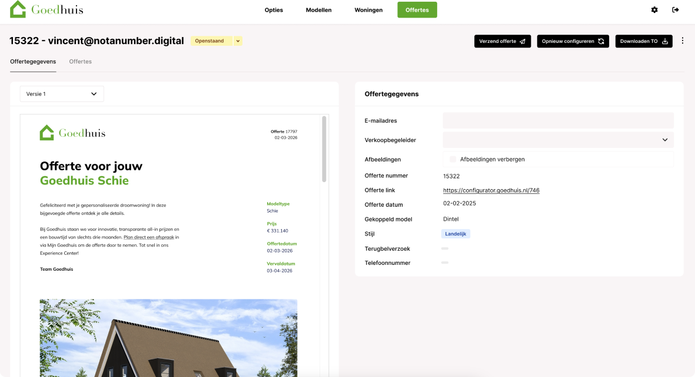Click the download tray icon
The height and width of the screenshot is (377, 695).
[x=665, y=41]
